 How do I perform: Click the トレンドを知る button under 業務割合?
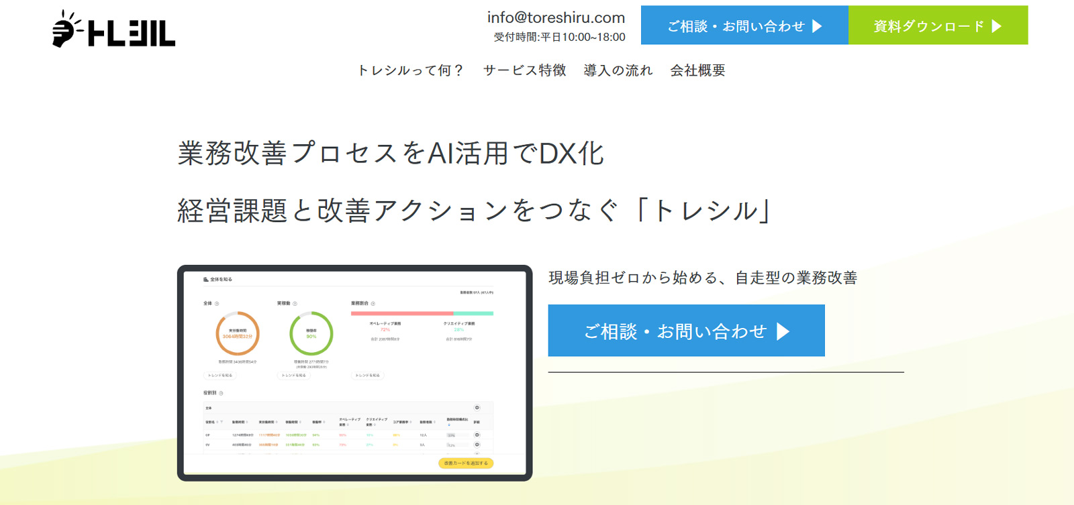point(367,376)
